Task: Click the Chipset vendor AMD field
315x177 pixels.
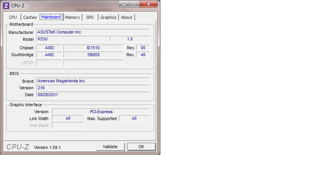Action: coord(49,48)
